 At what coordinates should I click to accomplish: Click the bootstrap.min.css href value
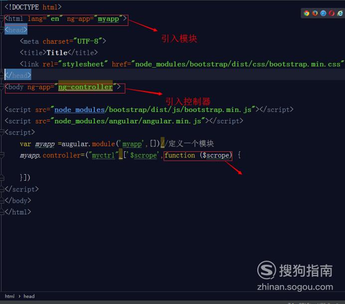point(238,64)
